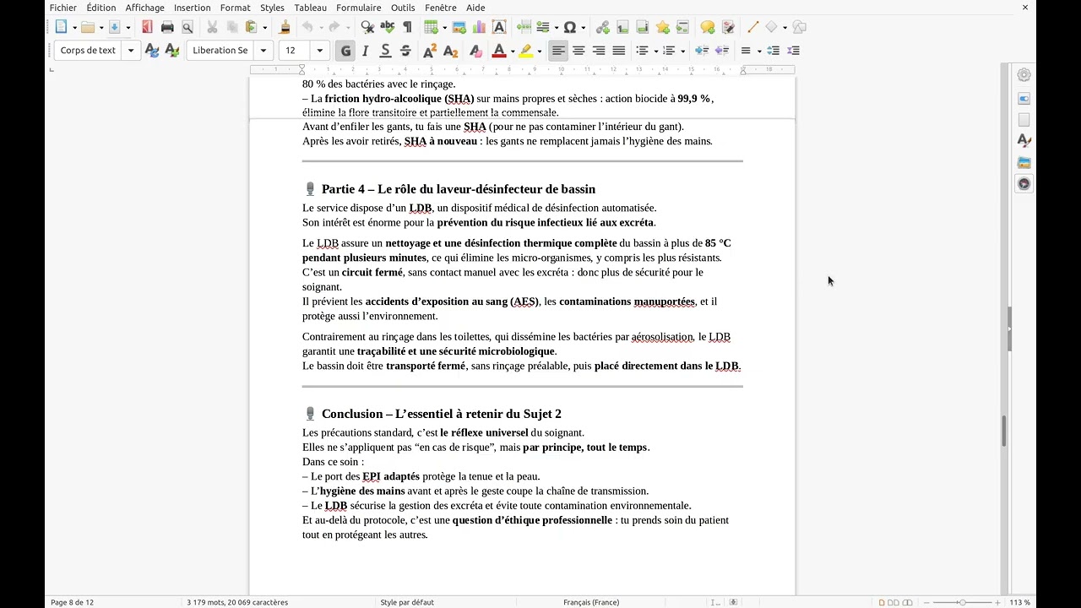Image resolution: width=1081 pixels, height=608 pixels.
Task: Insert a page break
Action: click(524, 27)
